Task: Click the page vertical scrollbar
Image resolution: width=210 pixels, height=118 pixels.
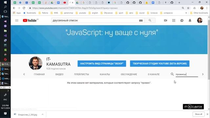Action: [209, 49]
